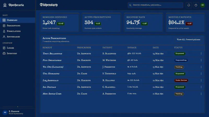Click patient A. Pemberton

point(109,94)
